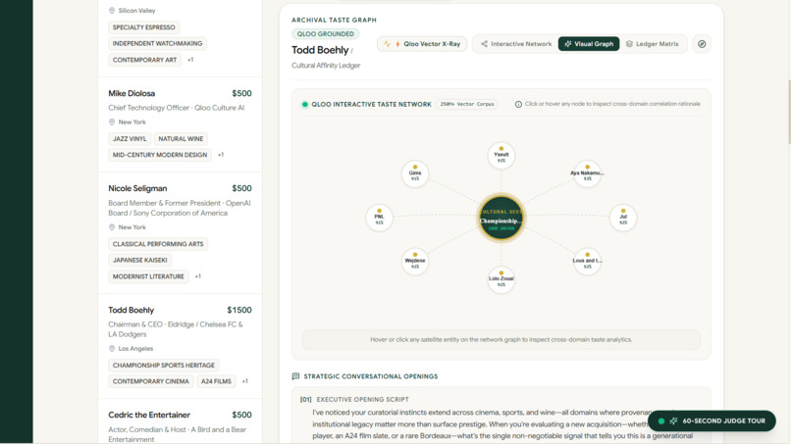
Task: Click the A24 Films tag
Action: [x=216, y=381]
